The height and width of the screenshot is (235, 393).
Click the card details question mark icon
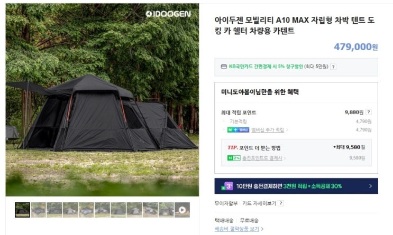281,203
